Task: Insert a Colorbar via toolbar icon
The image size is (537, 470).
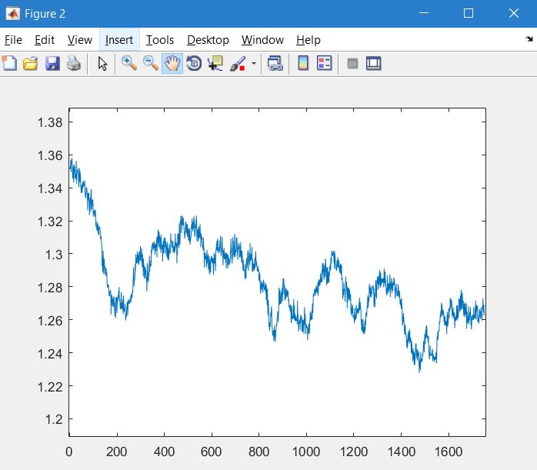Action: coord(303,63)
